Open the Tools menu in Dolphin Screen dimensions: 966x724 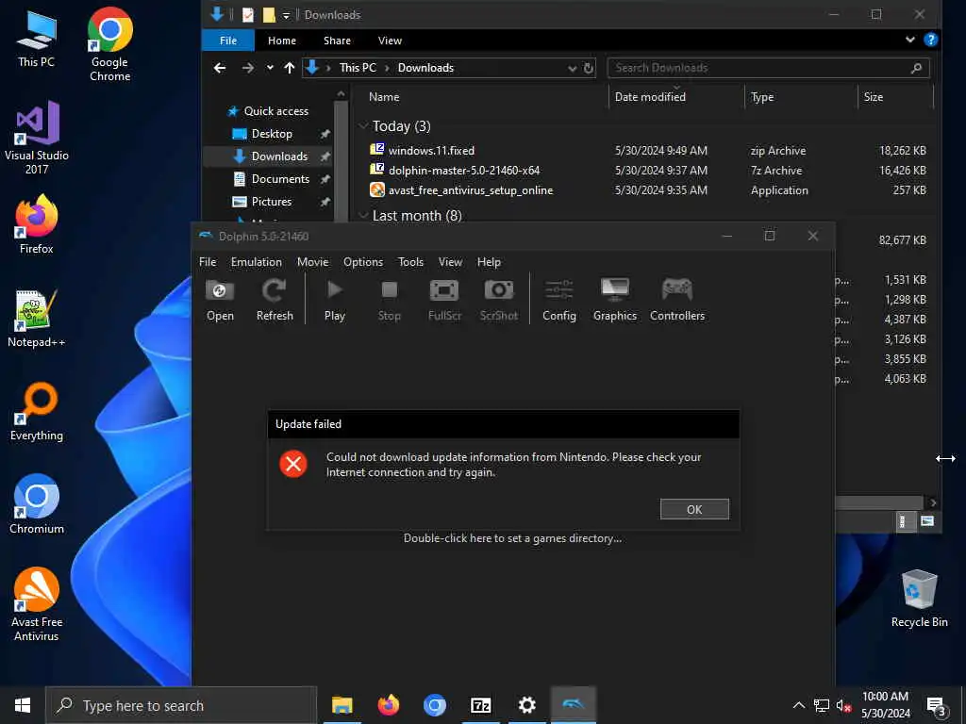pyautogui.click(x=411, y=262)
